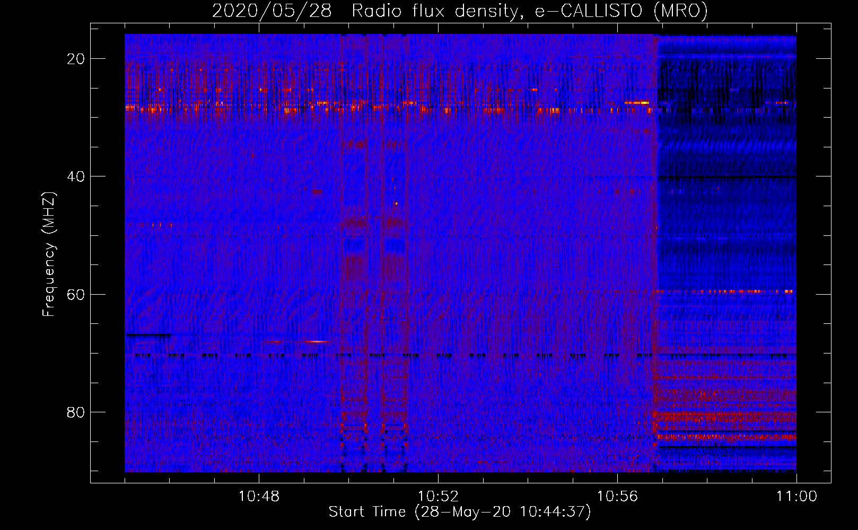Click the plot title '2020/05/28 Radio flux density, e-CALLISTO (MRO)'
The height and width of the screenshot is (530, 858).
pyautogui.click(x=460, y=11)
